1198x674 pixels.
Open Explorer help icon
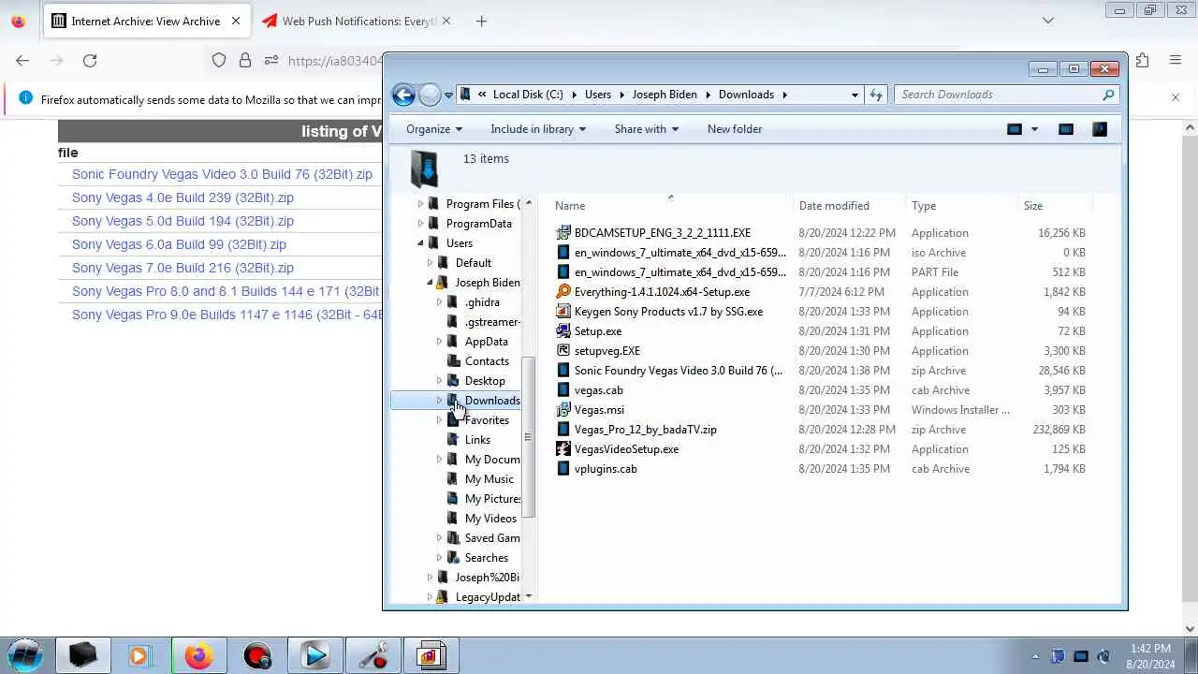1100,129
